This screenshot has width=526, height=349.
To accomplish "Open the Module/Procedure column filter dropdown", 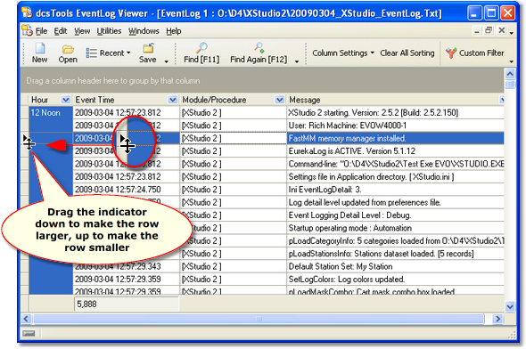I will pos(279,100).
